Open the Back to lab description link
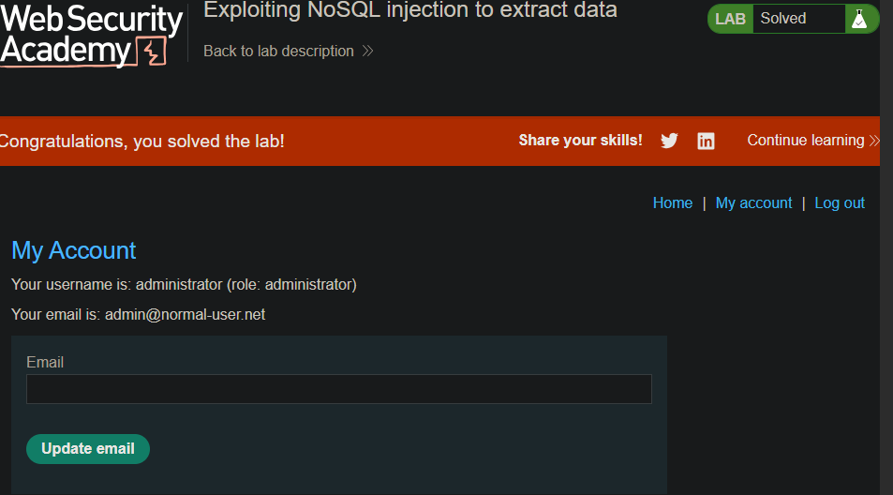 tap(278, 52)
